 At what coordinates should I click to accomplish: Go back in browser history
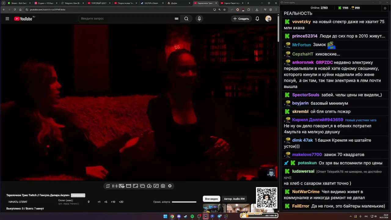click(x=4, y=9)
